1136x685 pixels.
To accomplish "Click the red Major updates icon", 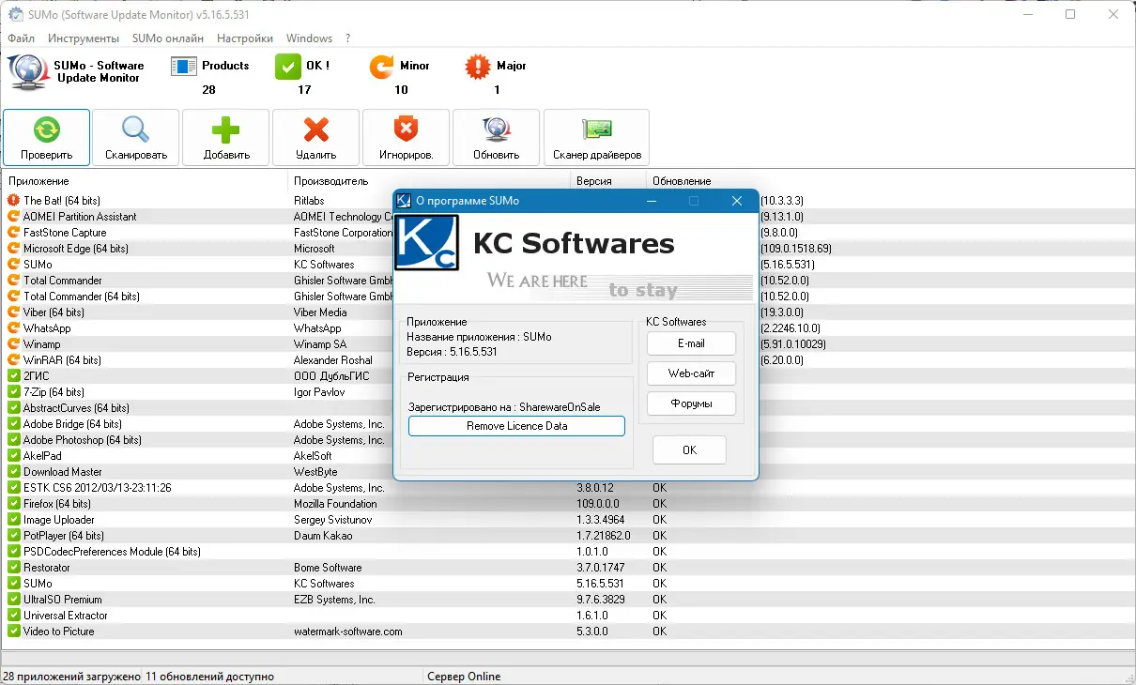I will pyautogui.click(x=478, y=67).
